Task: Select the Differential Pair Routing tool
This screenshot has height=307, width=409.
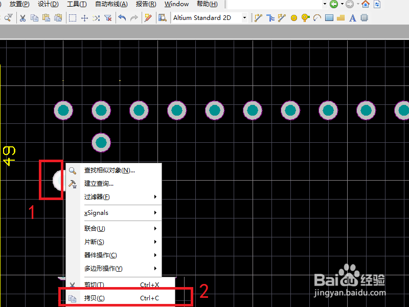Action: pyautogui.click(x=271, y=17)
